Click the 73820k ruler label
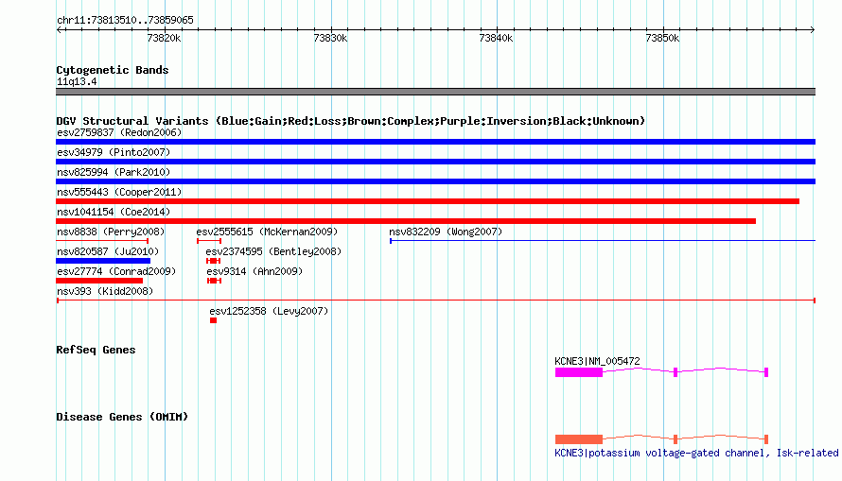This screenshot has height=481, width=842. 164,38
